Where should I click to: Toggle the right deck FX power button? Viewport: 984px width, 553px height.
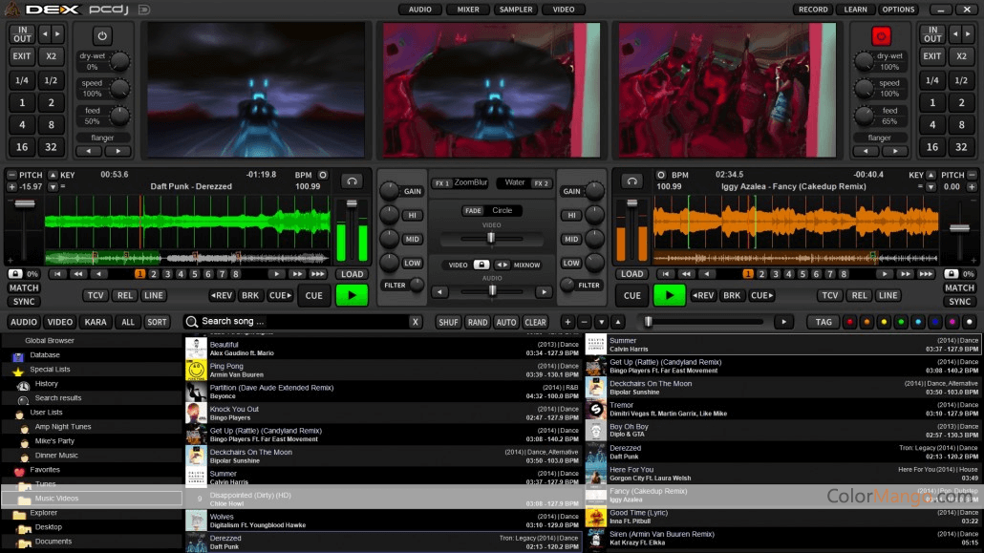(881, 36)
